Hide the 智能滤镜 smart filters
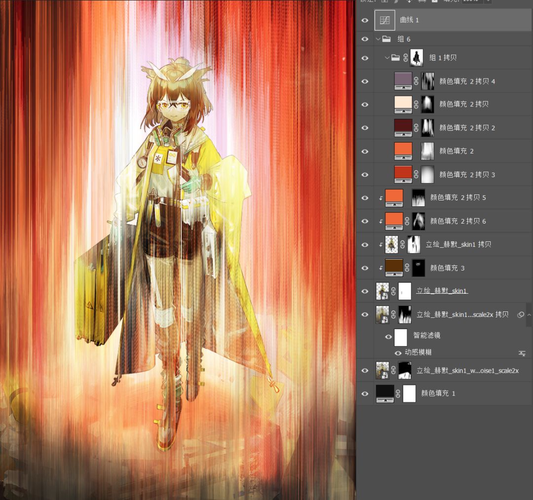 point(388,337)
